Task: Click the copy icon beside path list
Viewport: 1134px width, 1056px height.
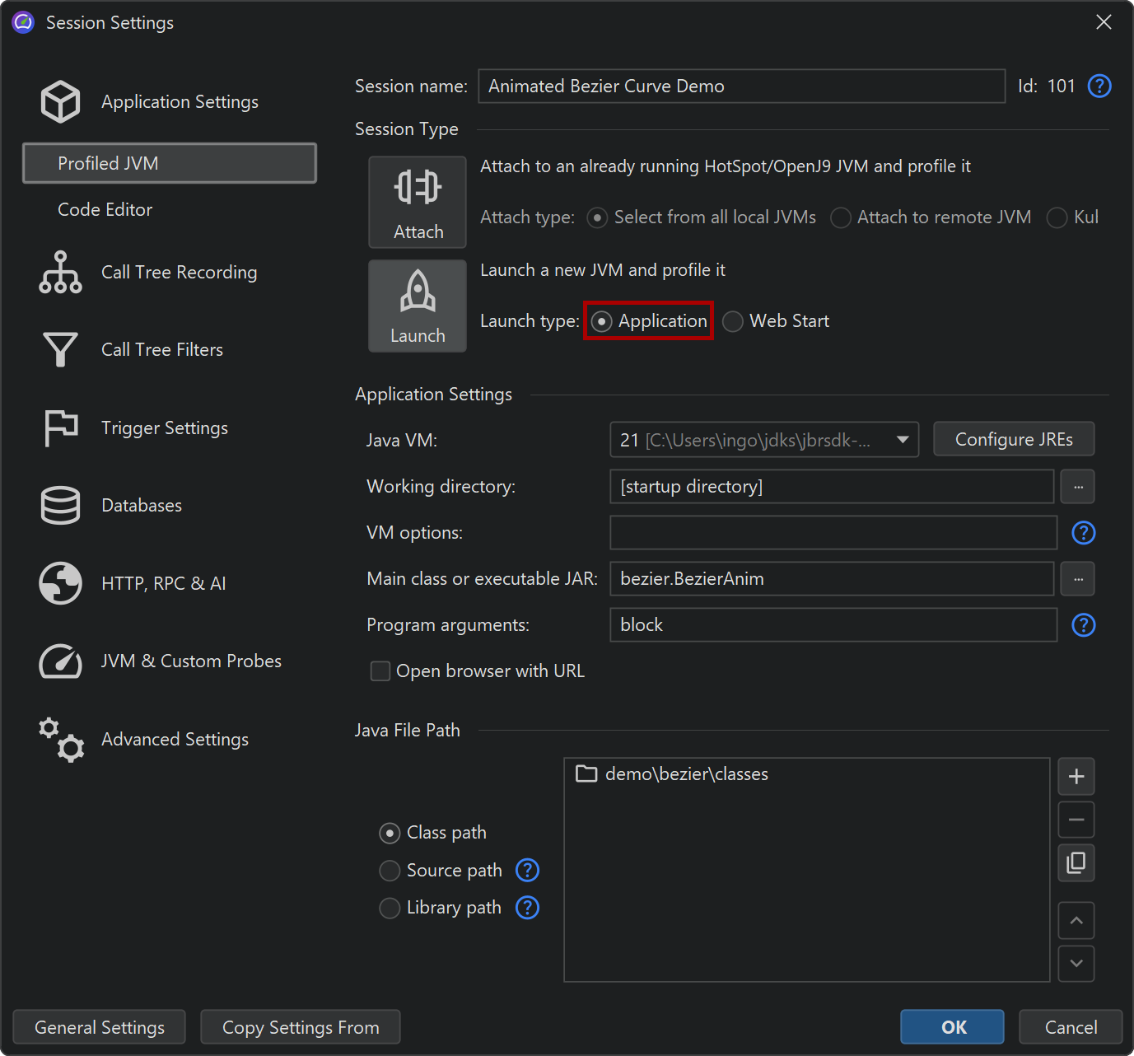Action: point(1076,862)
